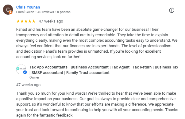Click the owner reply starting with Thank you

pyautogui.click(x=97, y=104)
